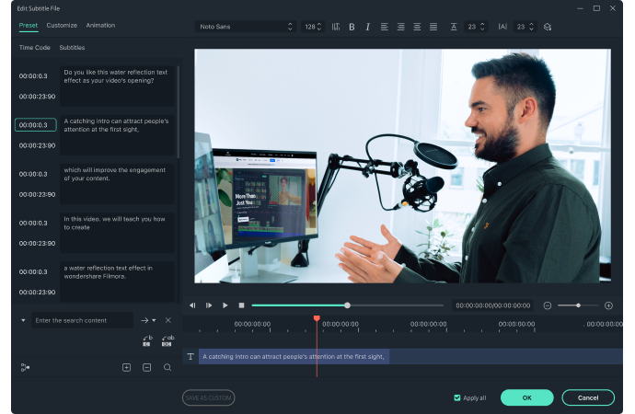Image resolution: width=635 pixels, height=414 pixels.
Task: Play frame by frame forward
Action: pos(209,305)
